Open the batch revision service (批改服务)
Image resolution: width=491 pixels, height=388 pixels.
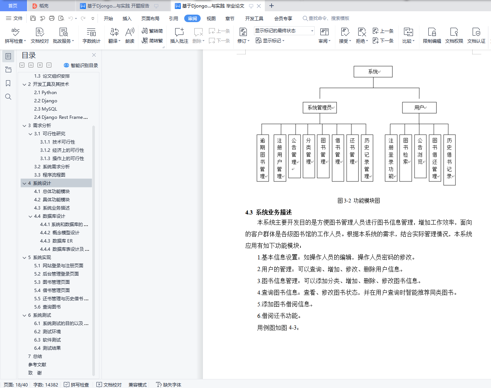pyautogui.click(x=63, y=36)
